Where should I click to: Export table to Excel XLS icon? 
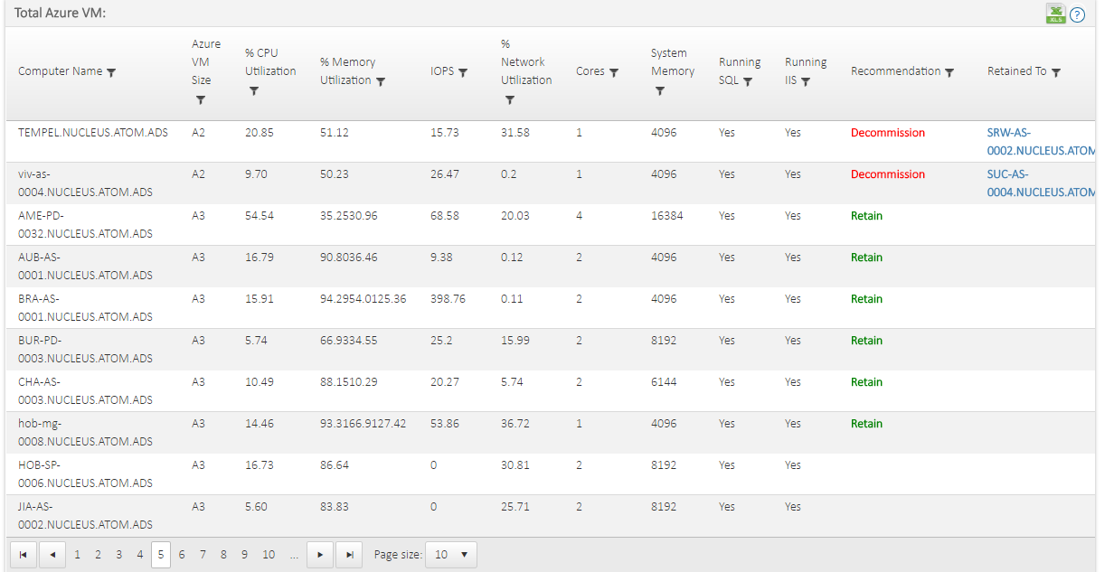(x=1055, y=14)
